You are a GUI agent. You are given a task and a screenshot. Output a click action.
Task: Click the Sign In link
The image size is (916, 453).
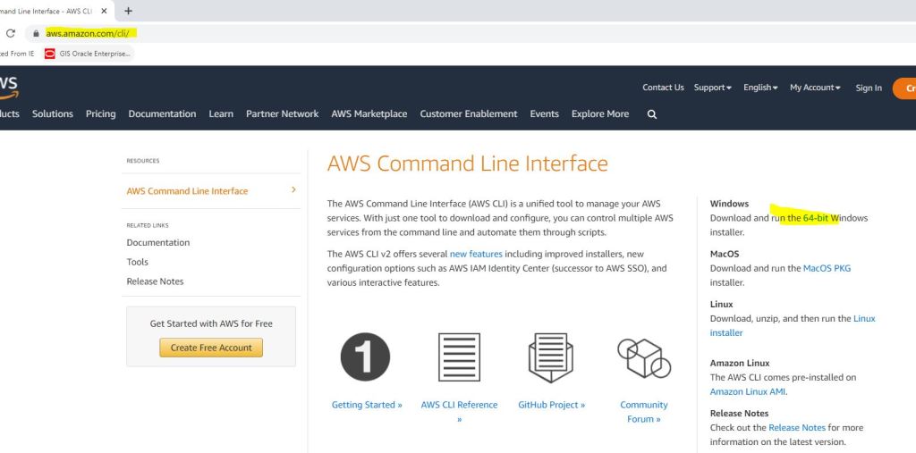click(868, 88)
